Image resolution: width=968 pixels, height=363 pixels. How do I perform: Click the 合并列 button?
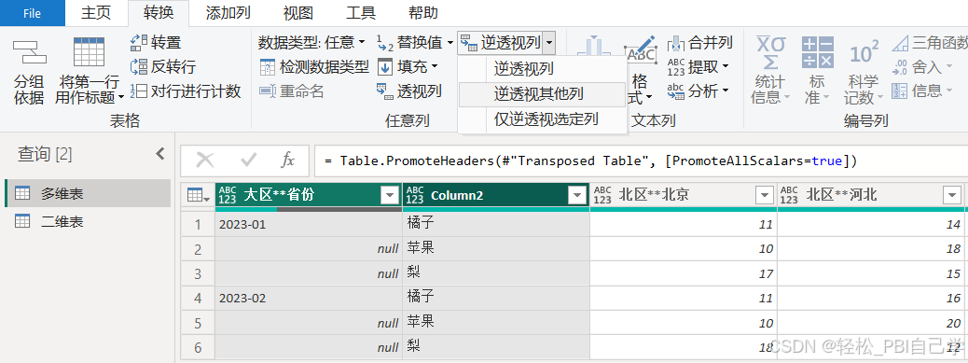700,43
